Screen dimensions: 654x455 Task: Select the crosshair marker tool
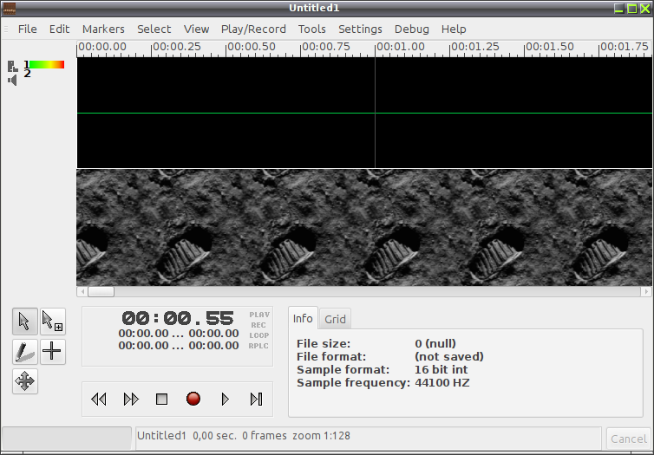(53, 351)
